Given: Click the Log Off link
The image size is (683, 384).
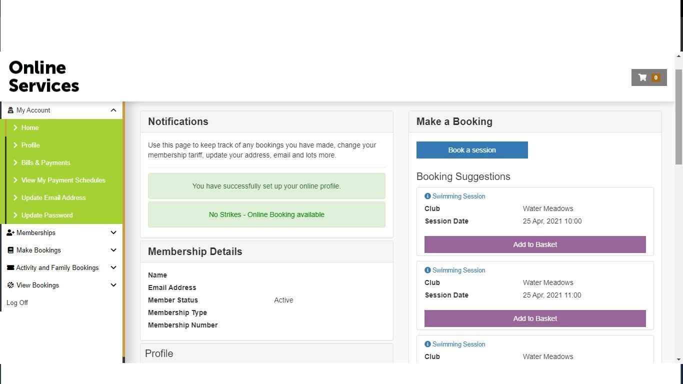Looking at the screenshot, I should point(17,303).
